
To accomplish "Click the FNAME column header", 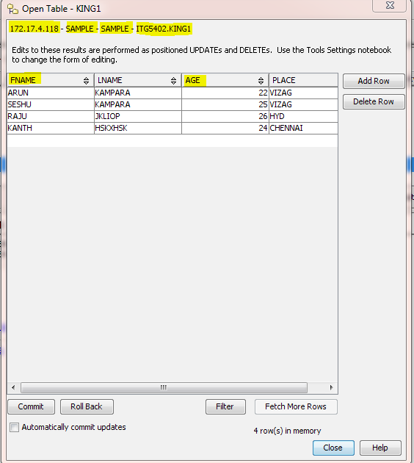I will tap(51, 80).
